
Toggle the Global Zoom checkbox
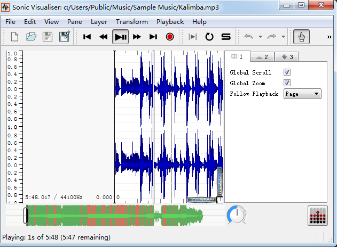tap(287, 83)
